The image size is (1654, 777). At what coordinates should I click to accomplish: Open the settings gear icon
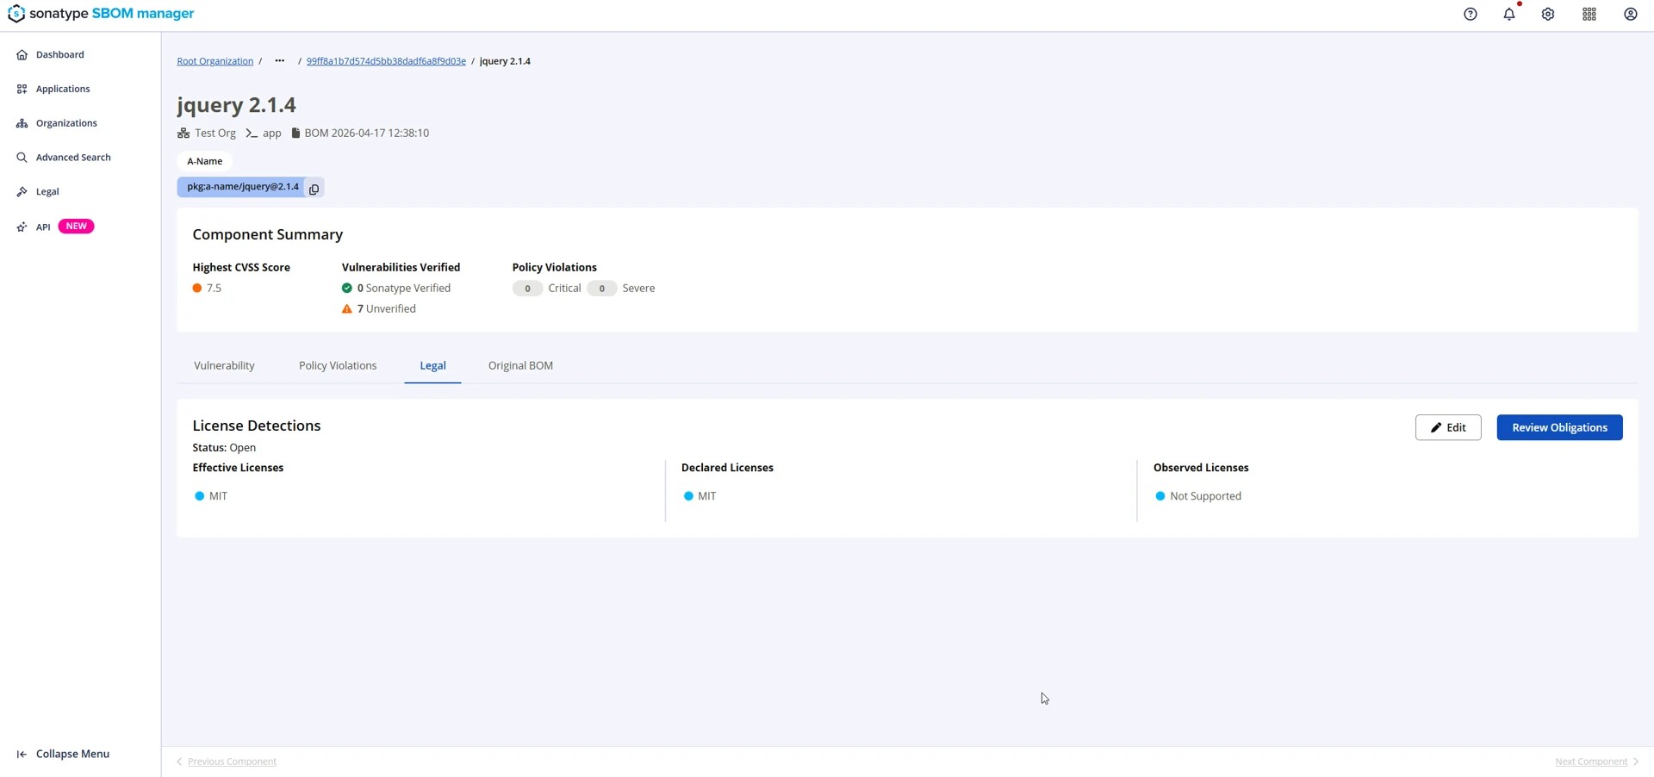[x=1548, y=14]
